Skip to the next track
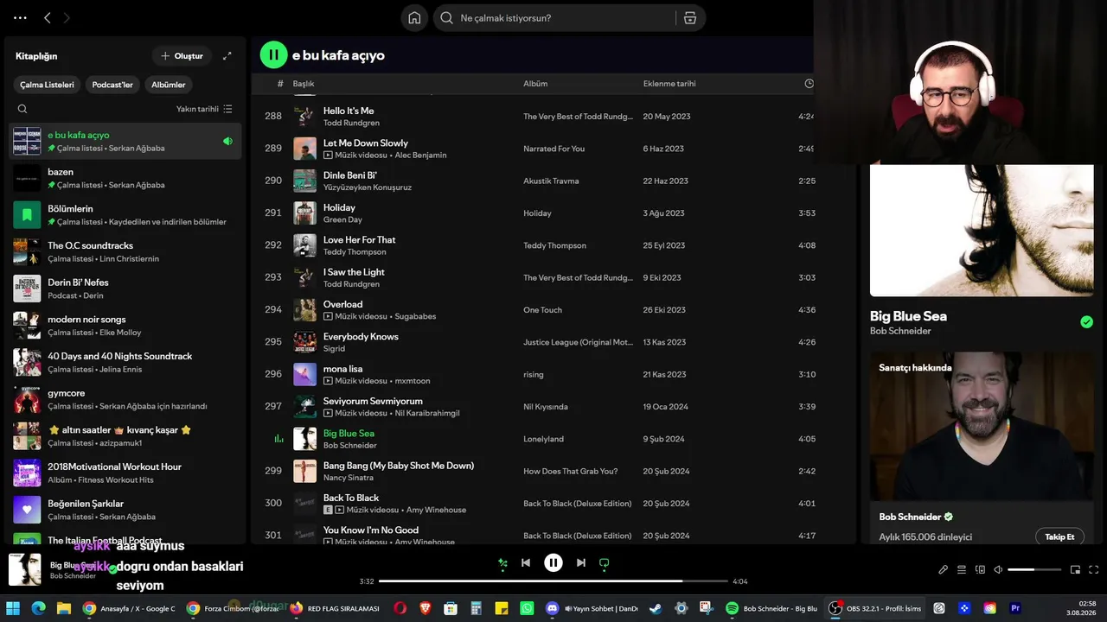1107x622 pixels. (581, 563)
